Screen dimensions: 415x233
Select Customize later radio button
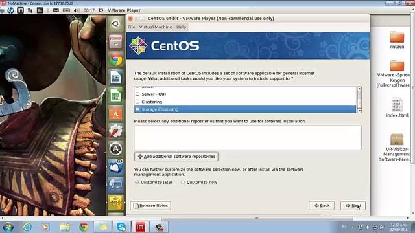click(x=137, y=183)
